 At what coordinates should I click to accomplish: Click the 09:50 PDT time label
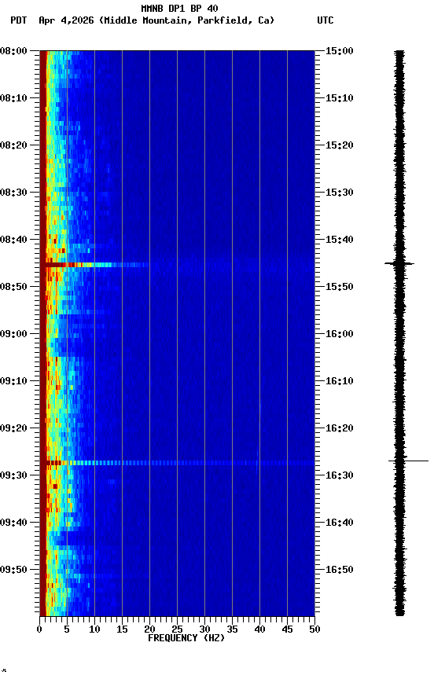(x=13, y=570)
